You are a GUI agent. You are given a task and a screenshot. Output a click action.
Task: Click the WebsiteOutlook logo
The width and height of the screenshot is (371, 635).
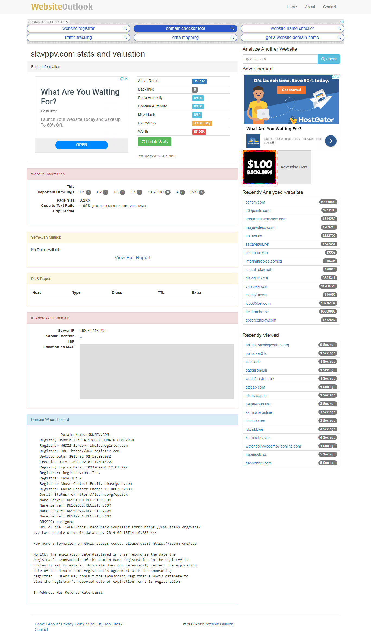click(62, 7)
